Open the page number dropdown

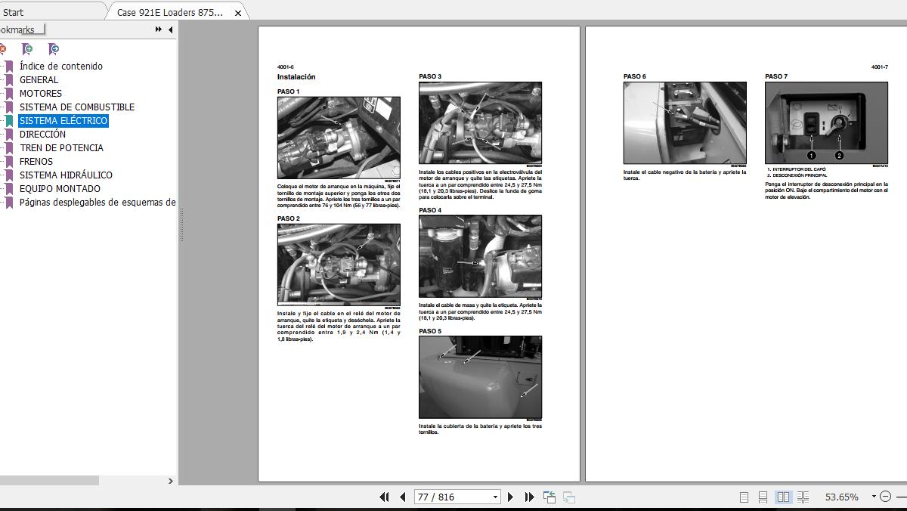tap(496, 497)
